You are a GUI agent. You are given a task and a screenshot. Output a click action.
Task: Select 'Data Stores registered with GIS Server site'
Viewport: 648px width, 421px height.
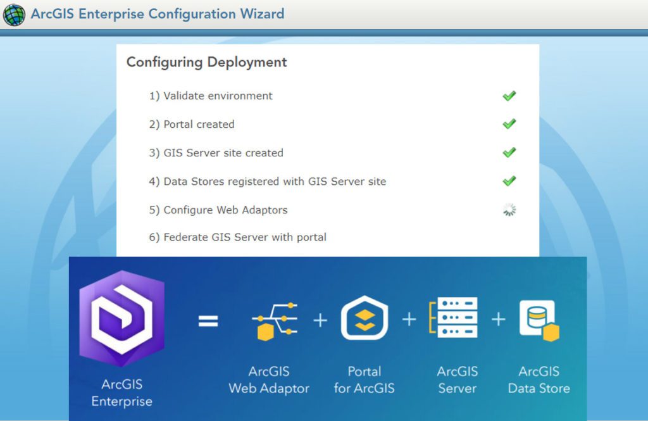(275, 181)
